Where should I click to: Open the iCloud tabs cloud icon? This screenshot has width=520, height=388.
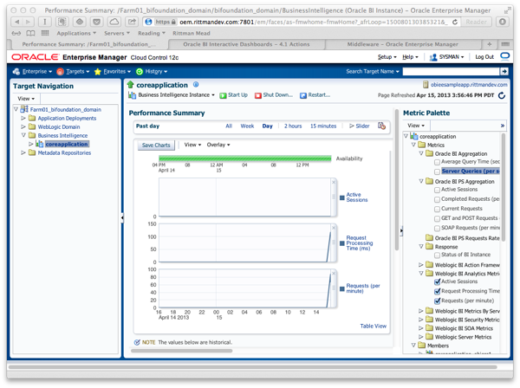tap(114, 22)
